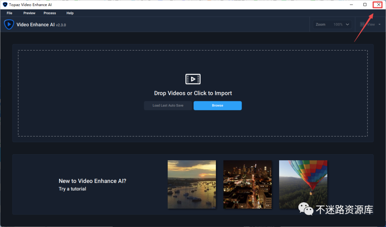Screen dimensions: 386x227
Task: Click the split View layout icon
Action: click(362, 24)
